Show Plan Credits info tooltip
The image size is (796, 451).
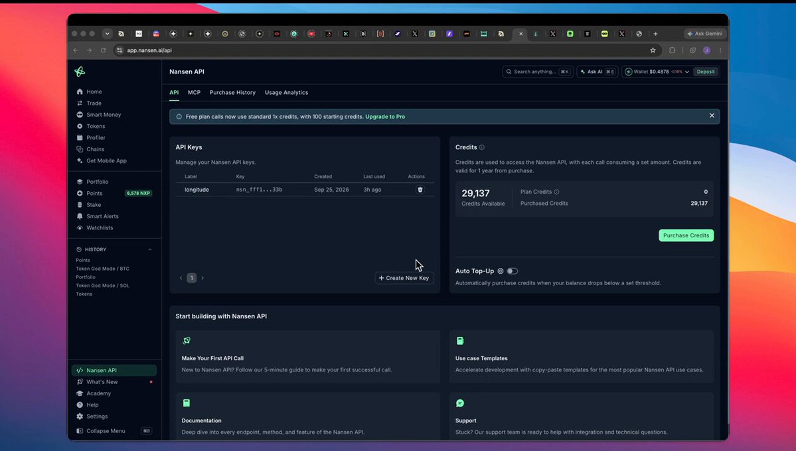pyautogui.click(x=556, y=192)
